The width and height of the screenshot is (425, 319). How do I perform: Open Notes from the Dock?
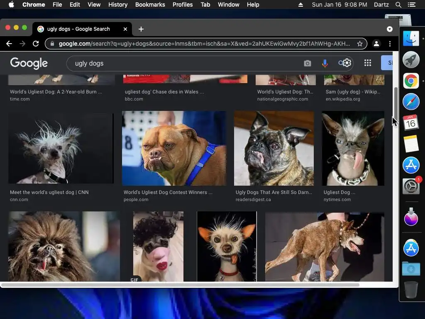(411, 144)
